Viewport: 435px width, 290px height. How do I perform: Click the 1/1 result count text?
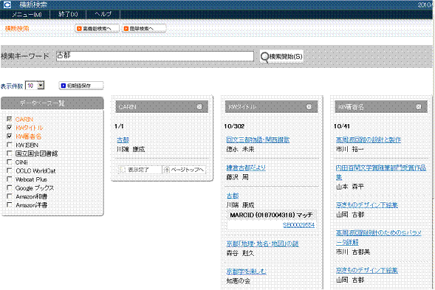[119, 126]
